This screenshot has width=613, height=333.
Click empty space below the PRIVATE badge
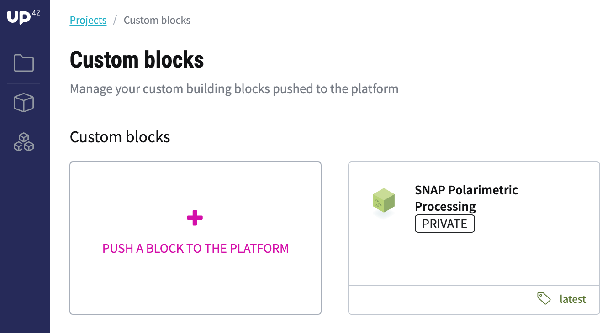474,259
